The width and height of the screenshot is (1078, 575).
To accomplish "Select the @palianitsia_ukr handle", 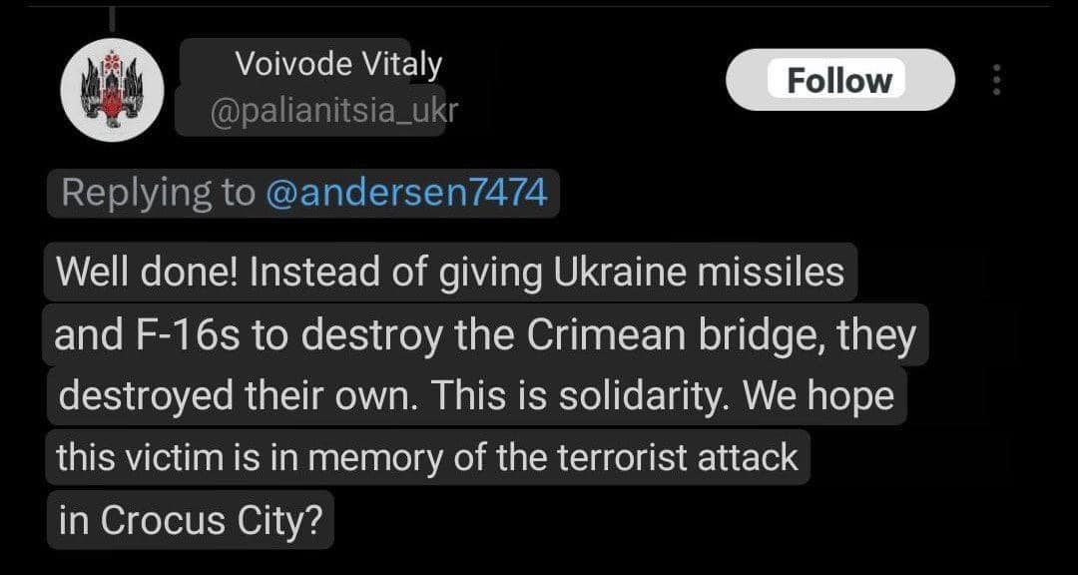I will pos(333,111).
